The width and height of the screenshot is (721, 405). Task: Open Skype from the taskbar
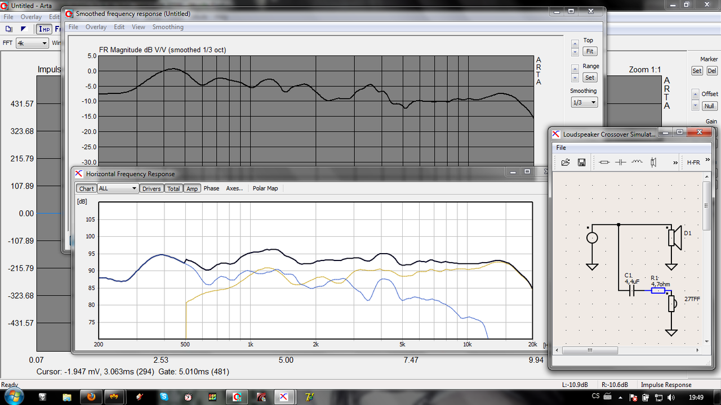(x=163, y=397)
